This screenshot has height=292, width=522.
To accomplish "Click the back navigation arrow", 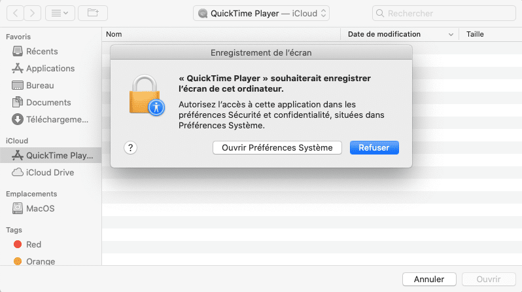I will coord(15,13).
